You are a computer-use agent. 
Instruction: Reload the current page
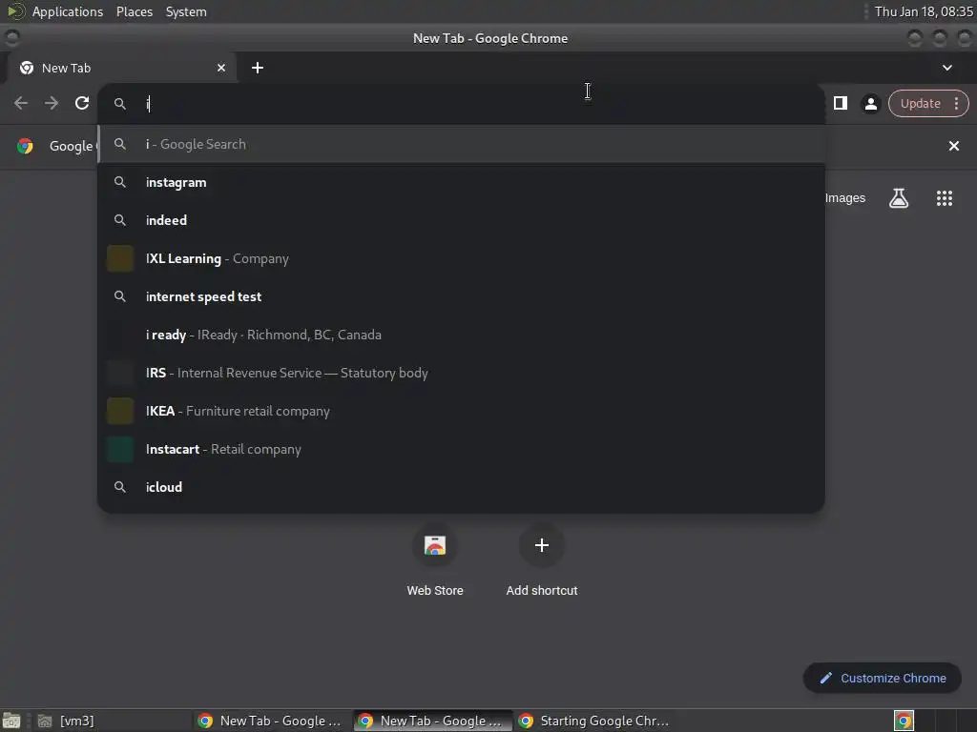click(82, 103)
